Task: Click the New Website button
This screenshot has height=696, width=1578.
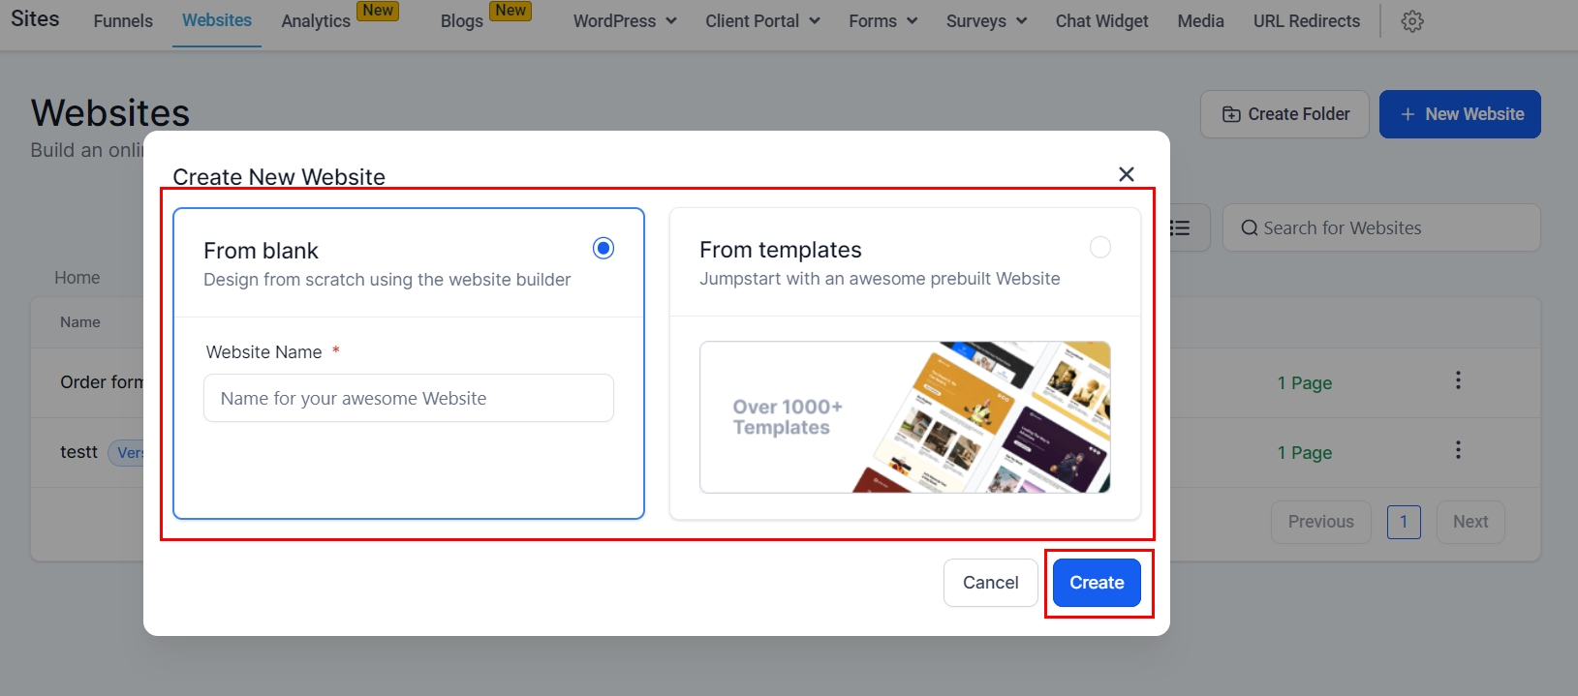Action: 1460,114
